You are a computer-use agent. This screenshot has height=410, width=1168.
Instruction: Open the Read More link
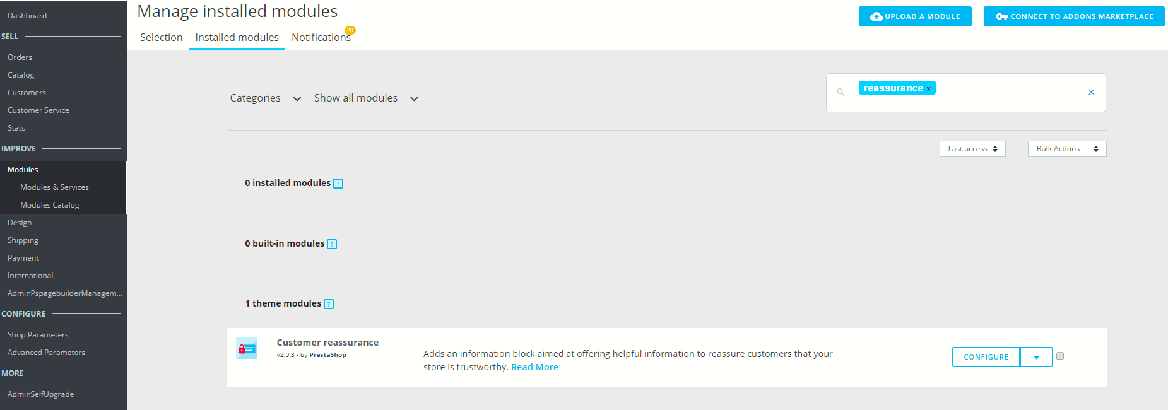pos(534,367)
